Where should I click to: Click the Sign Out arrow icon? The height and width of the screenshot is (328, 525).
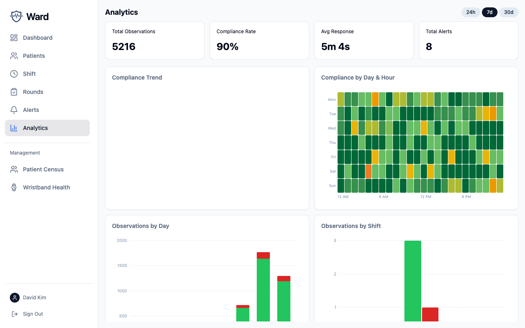14,314
